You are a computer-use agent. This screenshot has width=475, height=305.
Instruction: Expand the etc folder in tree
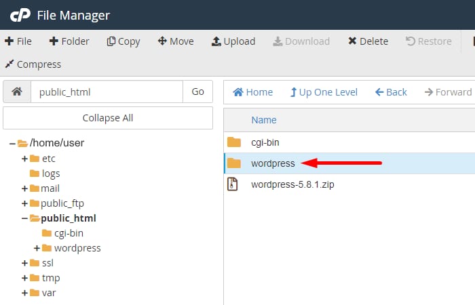click(x=25, y=159)
